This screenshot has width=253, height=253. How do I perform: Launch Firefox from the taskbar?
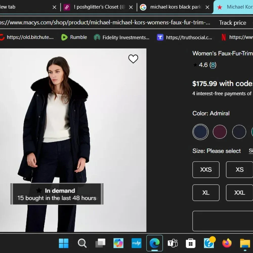tap(227, 243)
